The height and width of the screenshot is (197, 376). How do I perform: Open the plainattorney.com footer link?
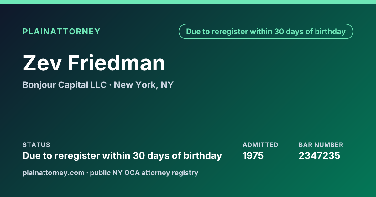54,173
